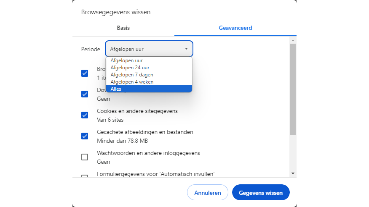Viewport: 369px width, 207px height.
Task: Click the scrollbar down arrow
Action: [293, 173]
